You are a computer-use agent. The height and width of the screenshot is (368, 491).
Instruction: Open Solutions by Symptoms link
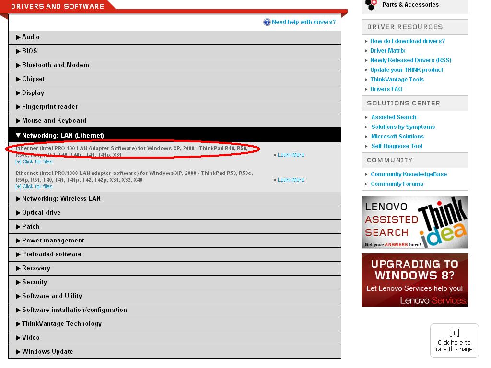click(x=403, y=127)
